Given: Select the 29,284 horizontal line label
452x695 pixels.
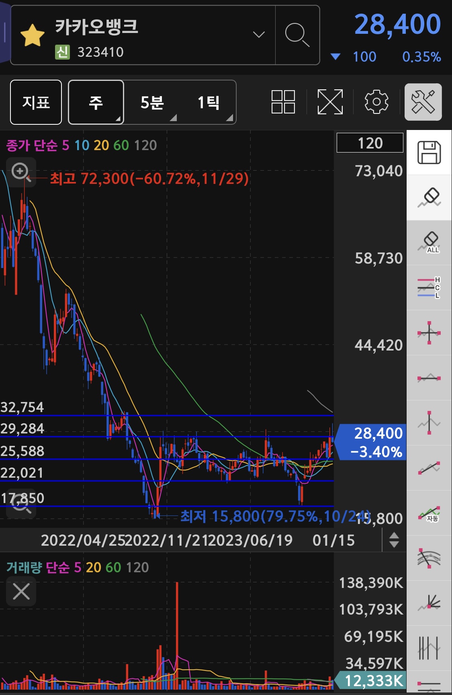Looking at the screenshot, I should click(22, 429).
